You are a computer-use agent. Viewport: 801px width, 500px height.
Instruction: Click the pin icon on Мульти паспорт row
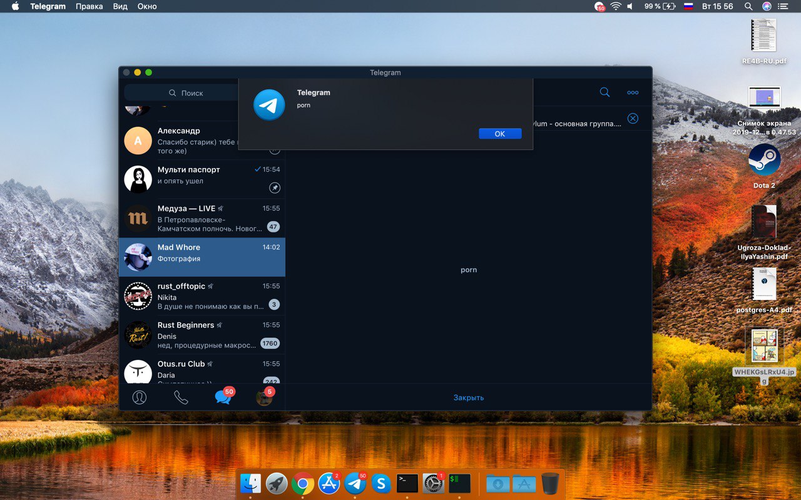coord(274,187)
